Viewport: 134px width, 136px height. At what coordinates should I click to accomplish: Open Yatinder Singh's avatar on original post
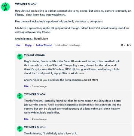click(x=5, y=7)
